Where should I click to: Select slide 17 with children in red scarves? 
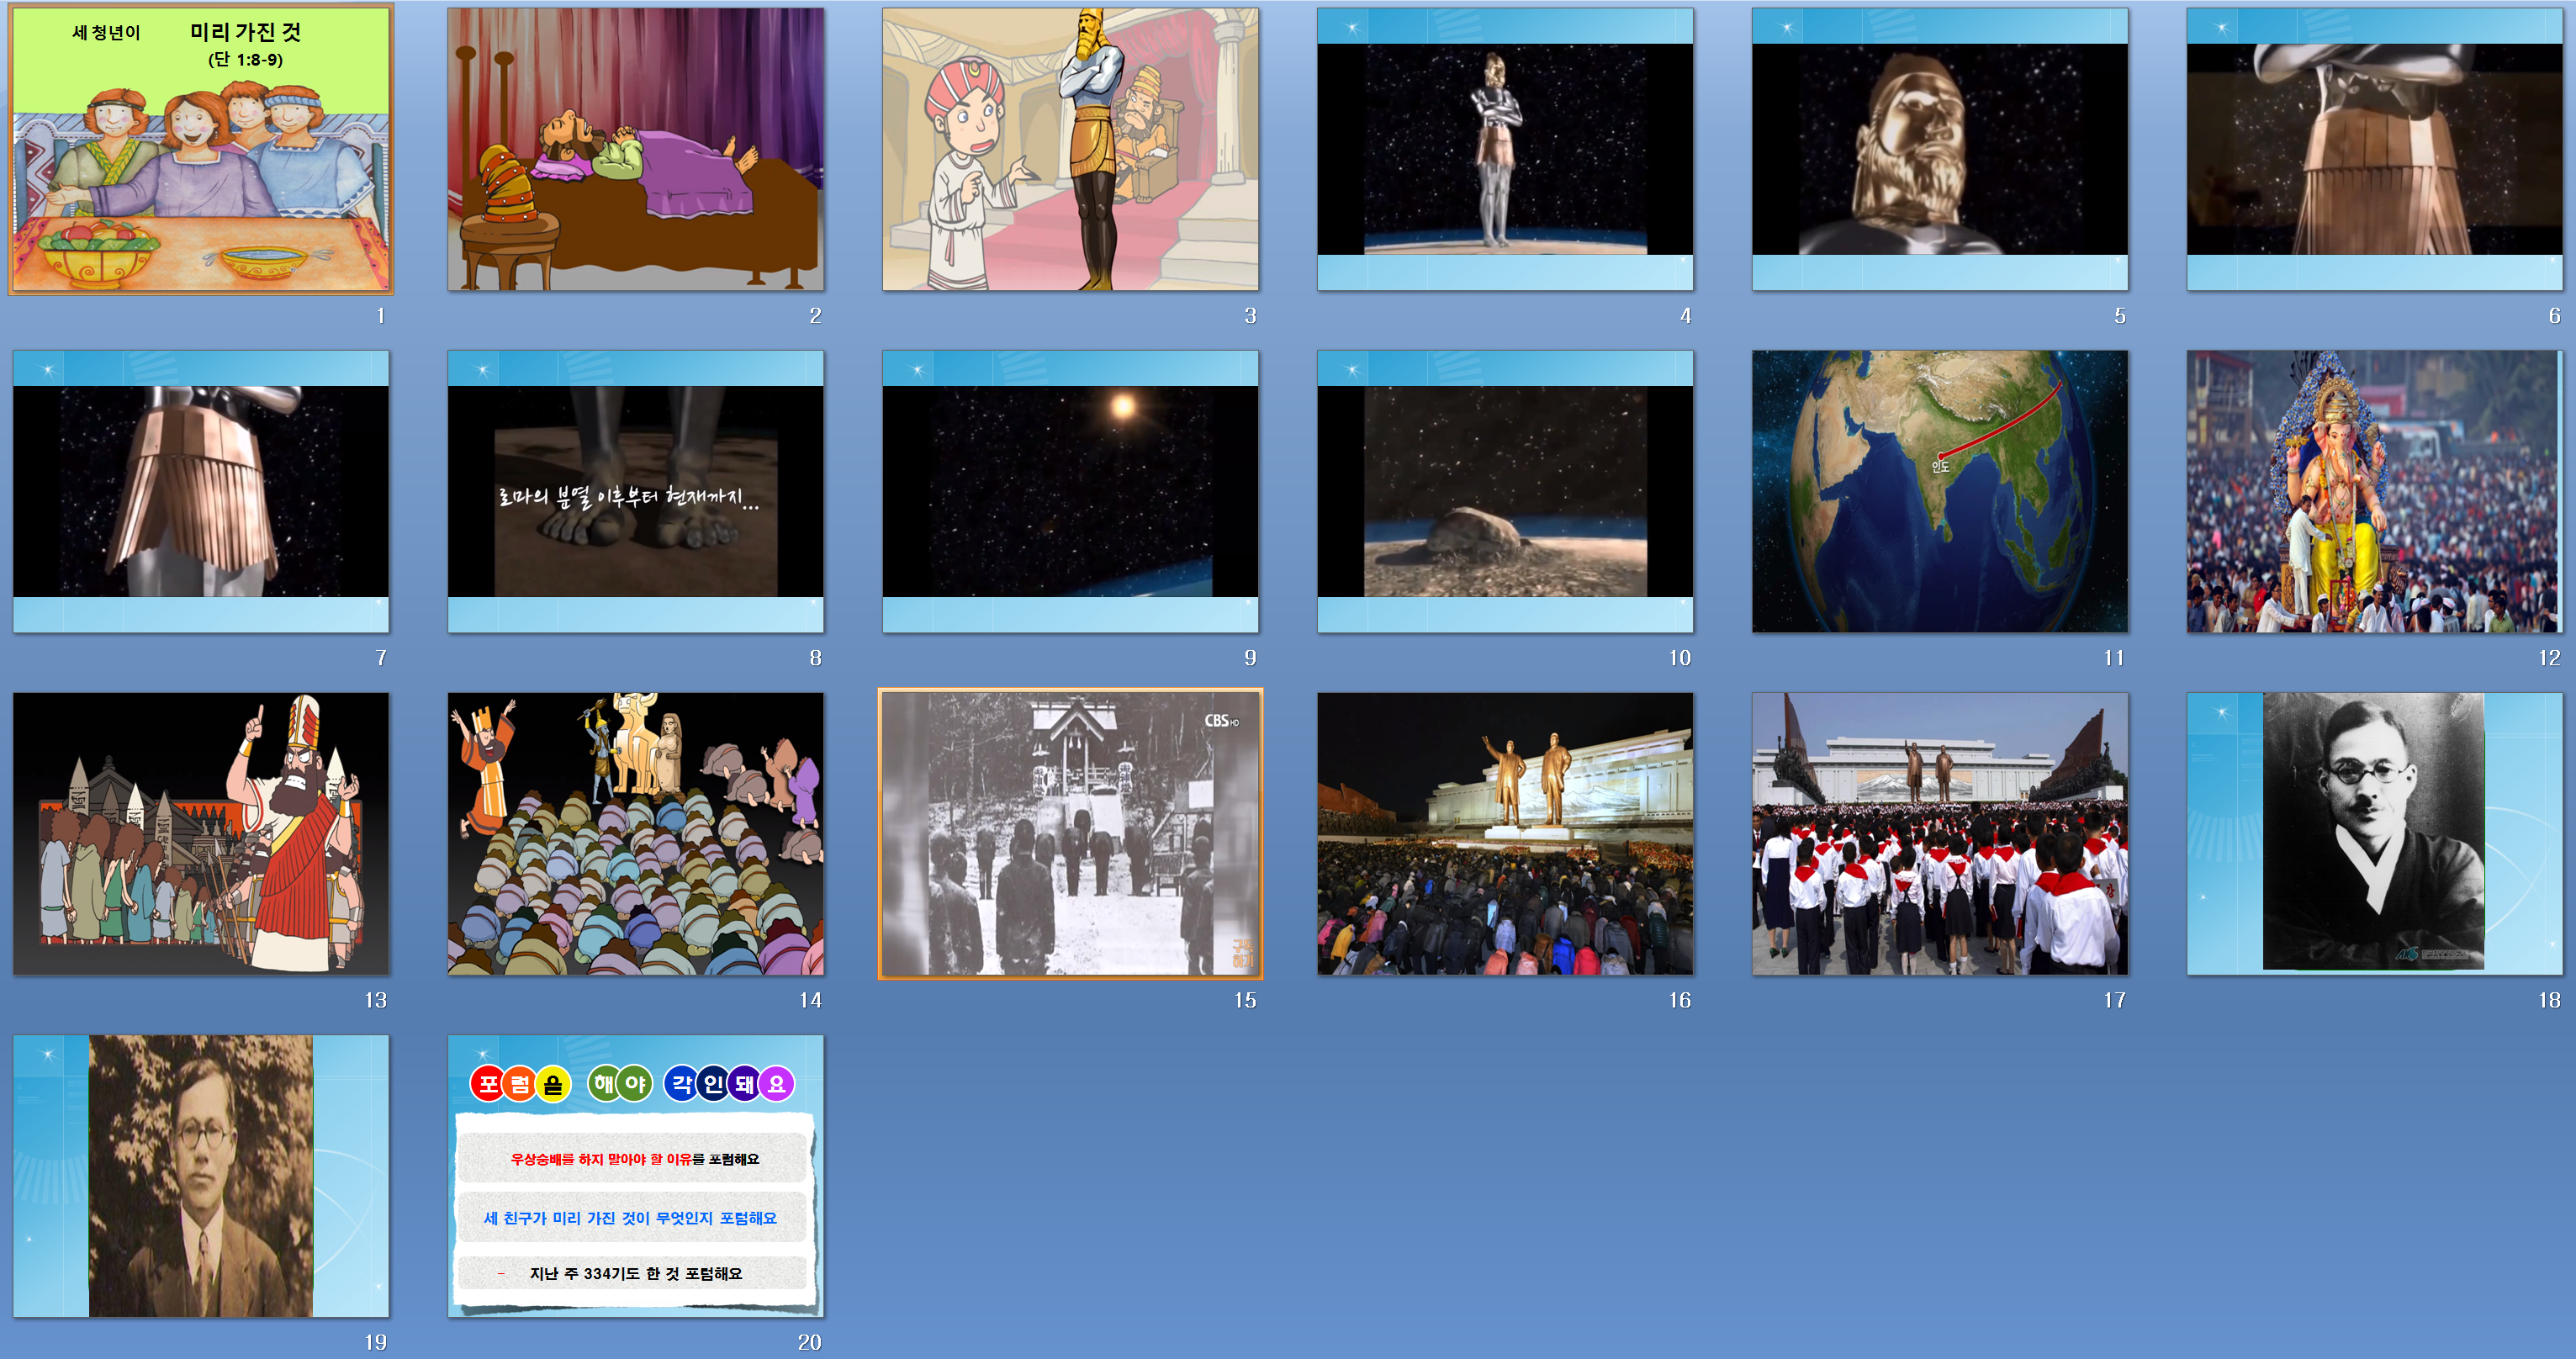[x=1939, y=833]
